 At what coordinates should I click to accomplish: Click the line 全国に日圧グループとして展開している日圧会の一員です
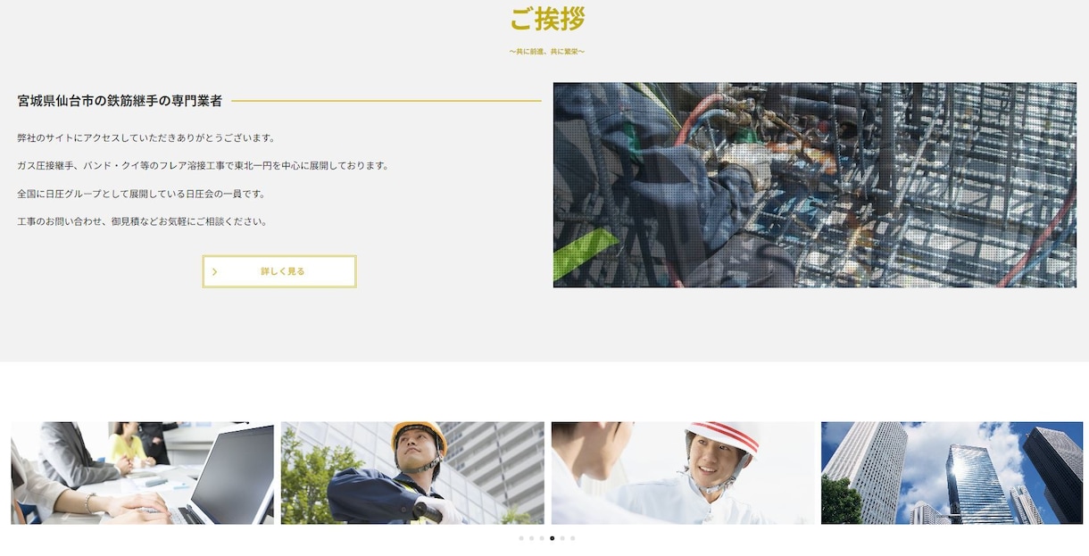[142, 194]
